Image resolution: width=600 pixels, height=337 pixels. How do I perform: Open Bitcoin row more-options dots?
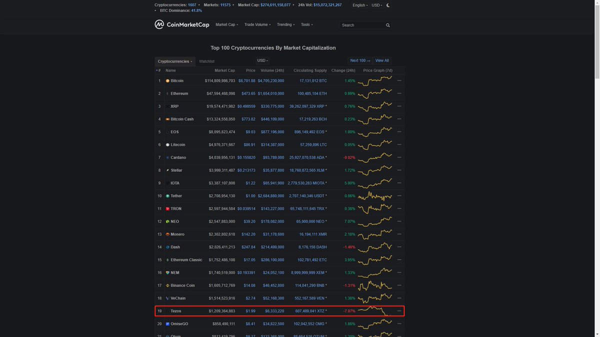click(399, 81)
